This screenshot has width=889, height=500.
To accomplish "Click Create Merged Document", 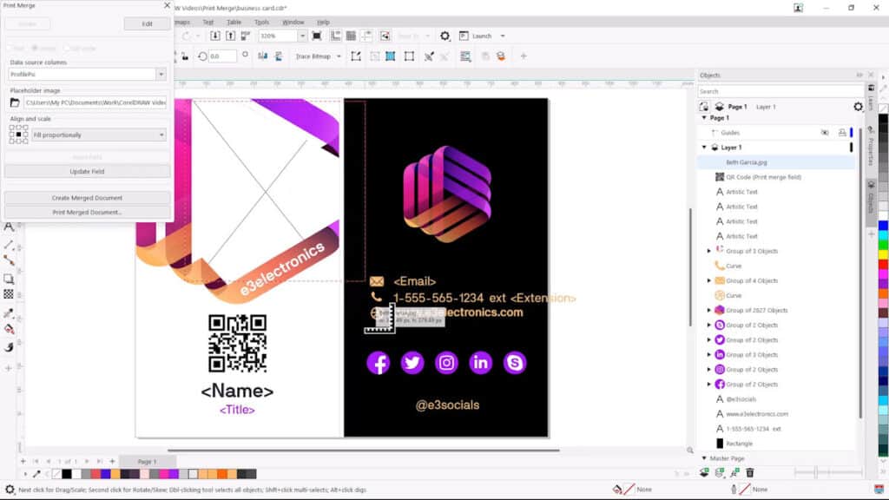I will tap(87, 200).
